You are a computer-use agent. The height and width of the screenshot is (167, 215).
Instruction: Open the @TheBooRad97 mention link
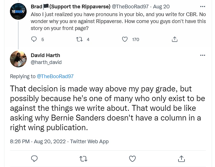(55, 76)
